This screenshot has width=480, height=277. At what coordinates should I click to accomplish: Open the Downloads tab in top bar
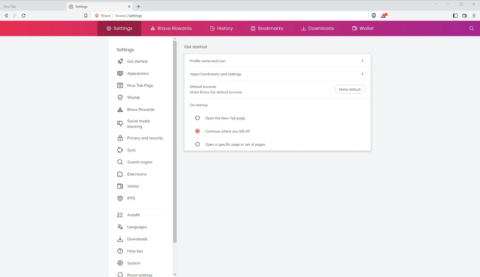click(x=318, y=28)
